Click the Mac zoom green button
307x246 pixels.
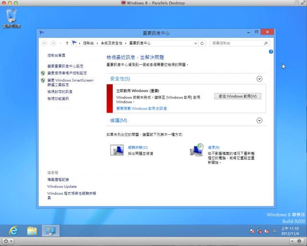coord(16,3)
